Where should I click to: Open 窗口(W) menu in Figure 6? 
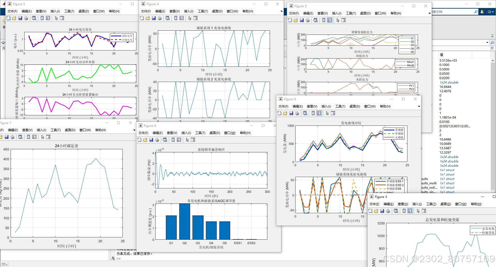coord(230,133)
